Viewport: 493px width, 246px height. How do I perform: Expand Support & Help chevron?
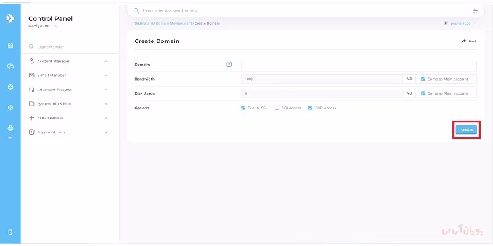click(106, 132)
